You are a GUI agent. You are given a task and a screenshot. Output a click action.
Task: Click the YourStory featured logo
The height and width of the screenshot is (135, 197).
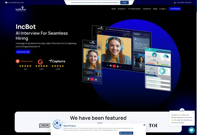44,125
